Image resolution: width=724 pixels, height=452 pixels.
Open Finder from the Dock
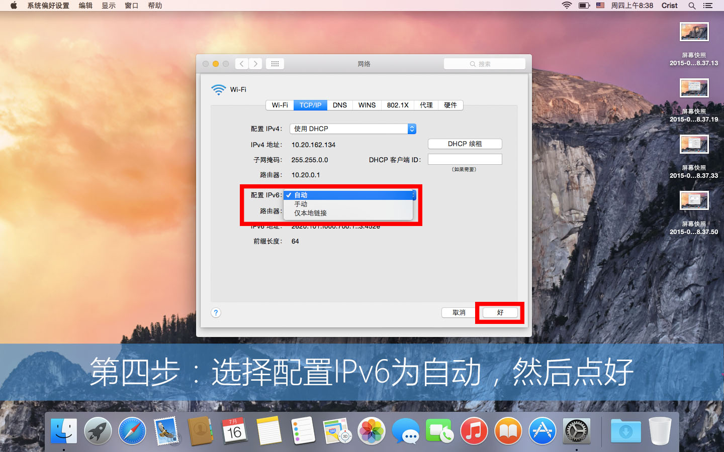[x=64, y=431]
